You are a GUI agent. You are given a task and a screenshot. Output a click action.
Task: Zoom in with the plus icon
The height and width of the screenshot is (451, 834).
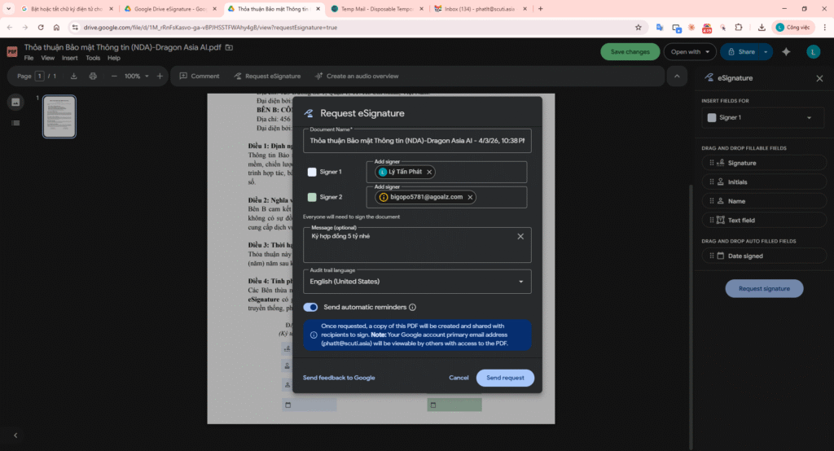(x=160, y=76)
